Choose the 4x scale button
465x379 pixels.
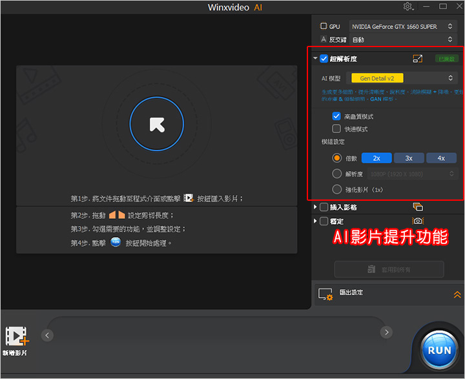coord(441,158)
